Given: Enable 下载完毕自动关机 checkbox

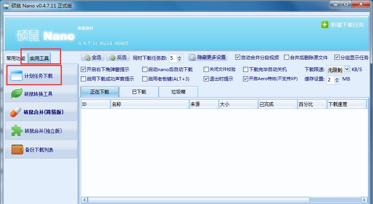Looking at the screenshot, I should (245, 69).
